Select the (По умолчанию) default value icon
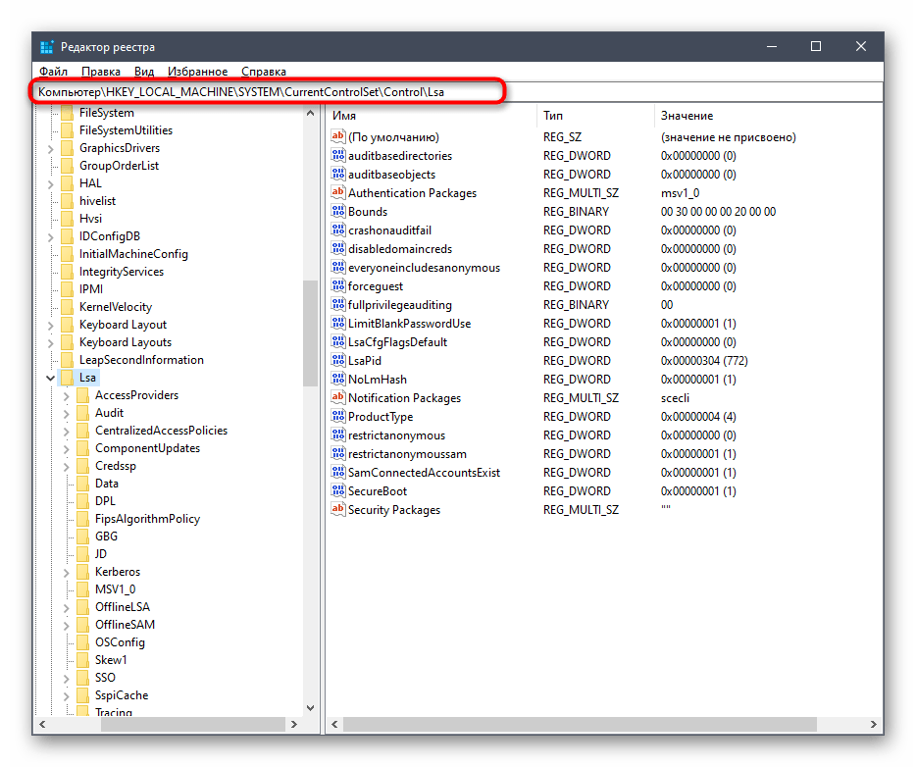 coord(339,137)
